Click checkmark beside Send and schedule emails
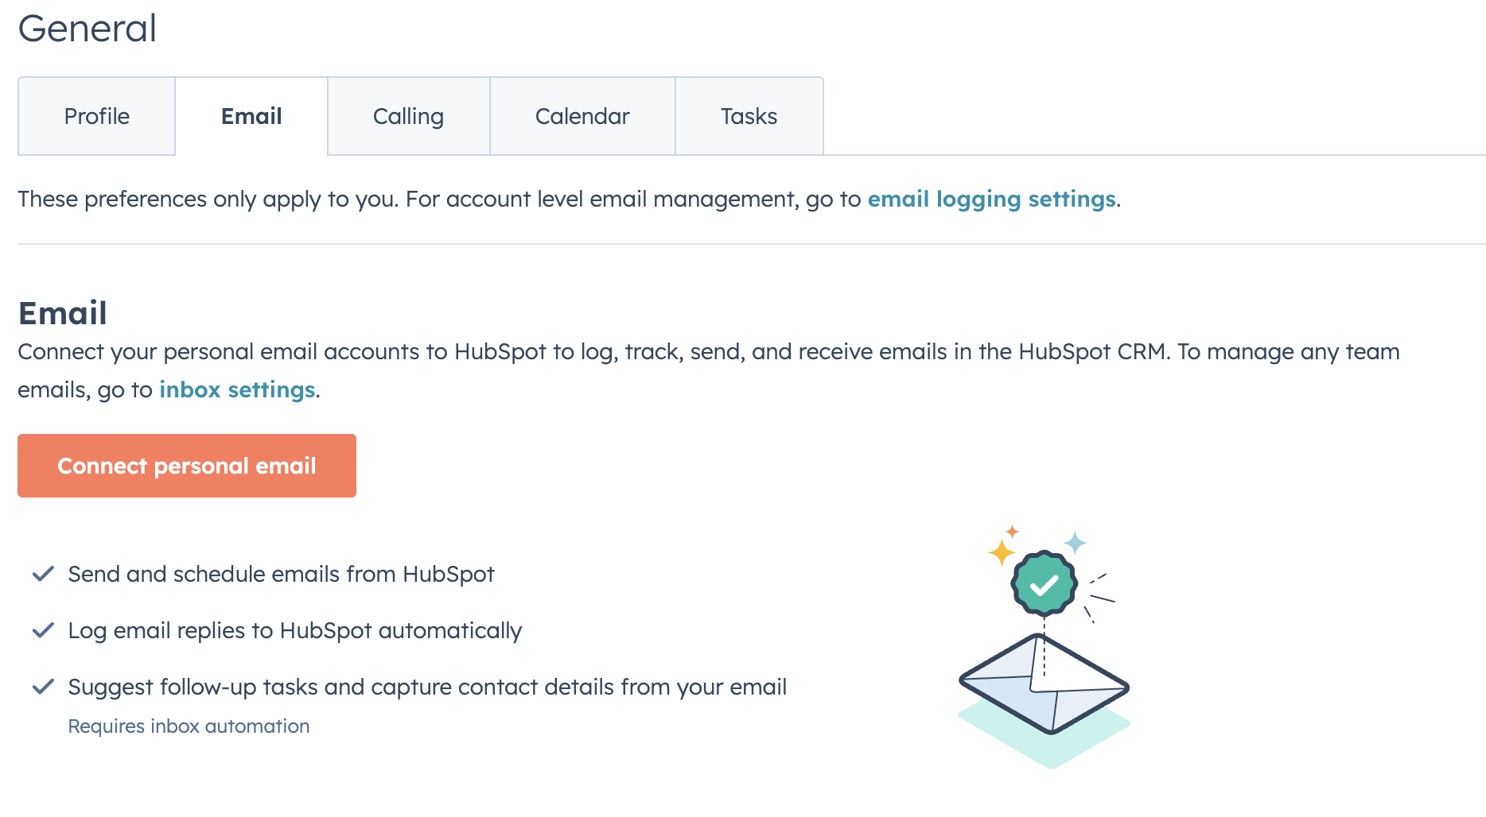Viewport: 1486px width, 817px height. pyautogui.click(x=43, y=574)
